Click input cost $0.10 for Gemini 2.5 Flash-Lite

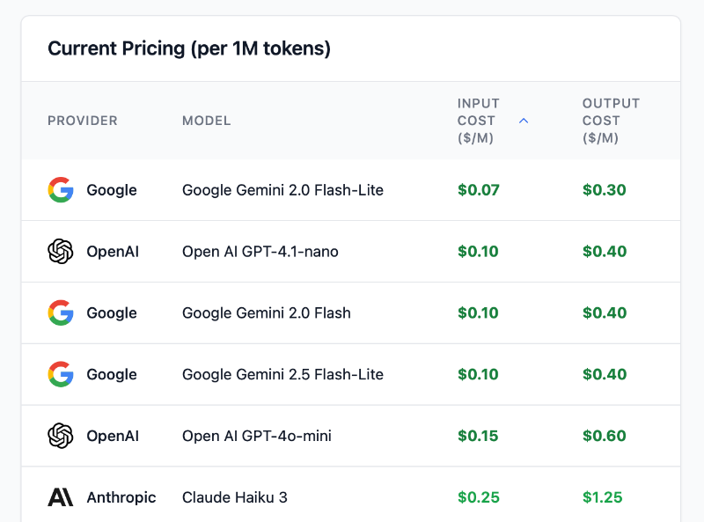coord(478,375)
